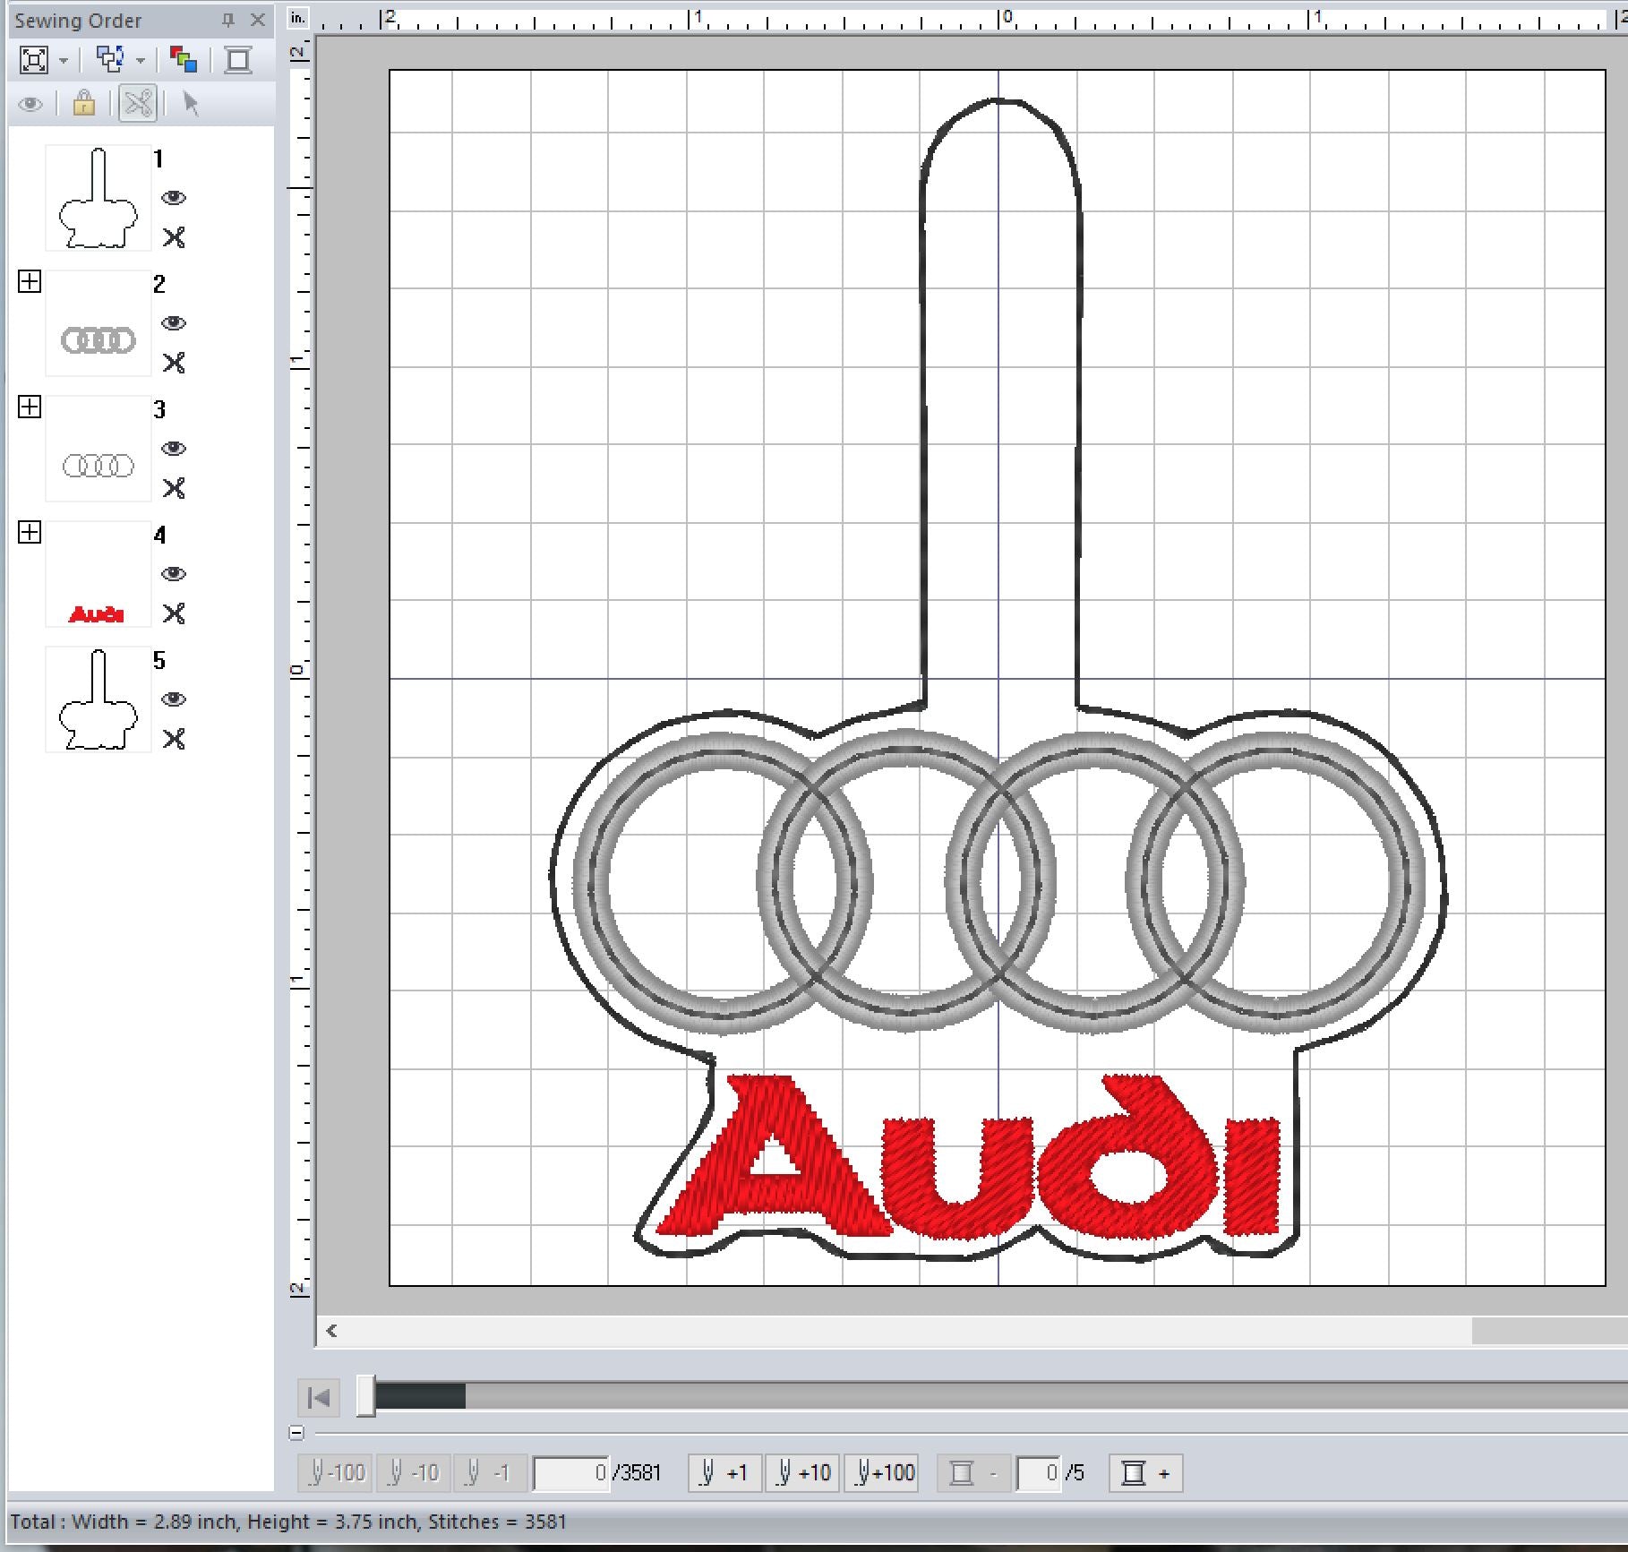
Task: Click the eye icon in the Sewing Order toolbar
Action: (x=30, y=104)
